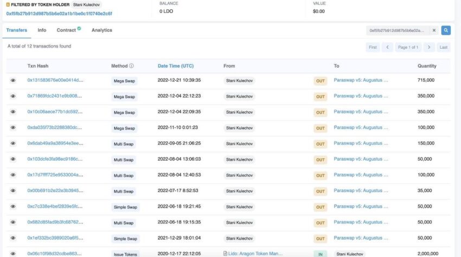The width and height of the screenshot is (461, 257).
Task: Click the date 2022-07-17 8:52:53
Action: coord(177,190)
